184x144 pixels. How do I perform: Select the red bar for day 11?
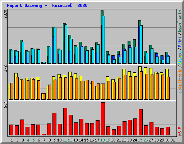(x=65, y=122)
